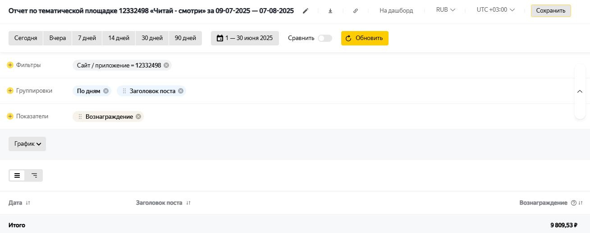This screenshot has height=233, width=590.
Task: Click the pencil icon to edit report title
Action: click(x=306, y=11)
